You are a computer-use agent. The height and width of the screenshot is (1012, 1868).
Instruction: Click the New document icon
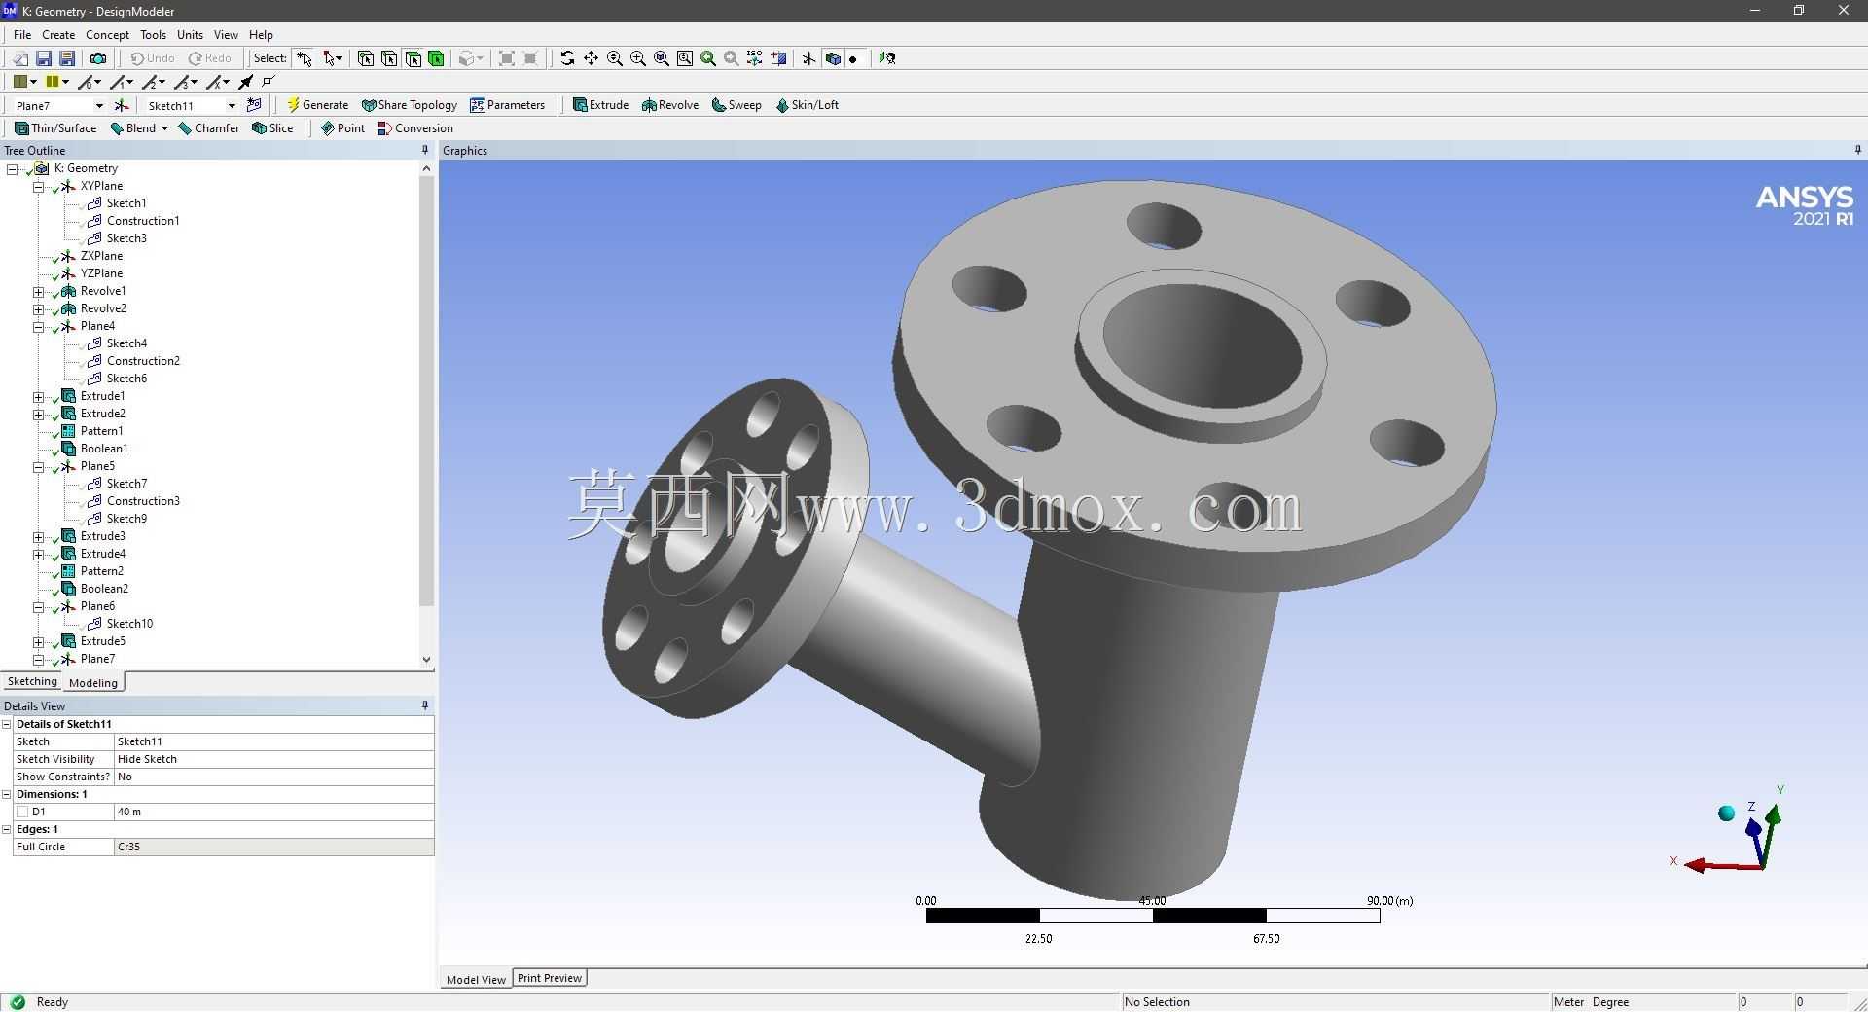(x=19, y=58)
